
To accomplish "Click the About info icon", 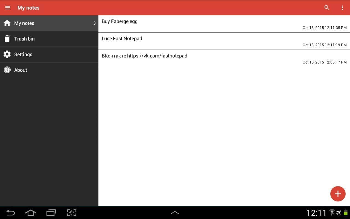I will pyautogui.click(x=7, y=70).
